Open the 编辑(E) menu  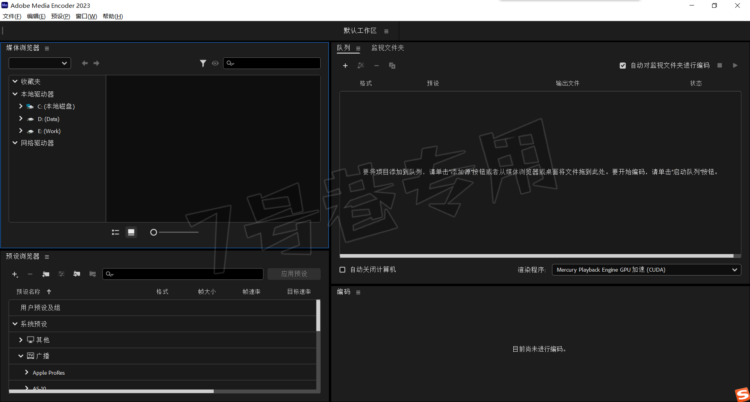click(x=36, y=16)
